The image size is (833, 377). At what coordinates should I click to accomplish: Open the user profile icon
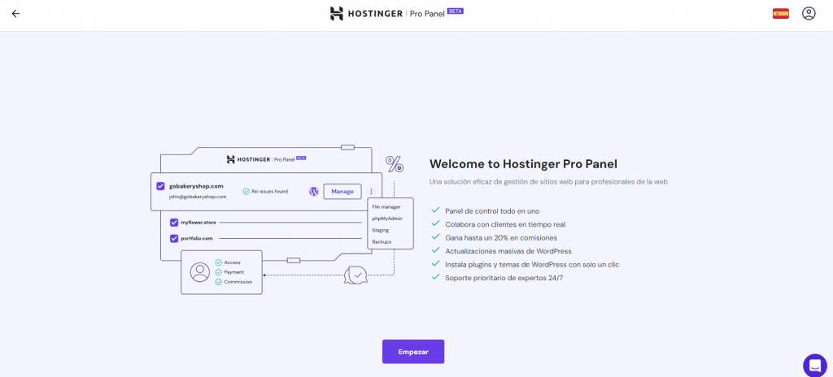(x=808, y=14)
